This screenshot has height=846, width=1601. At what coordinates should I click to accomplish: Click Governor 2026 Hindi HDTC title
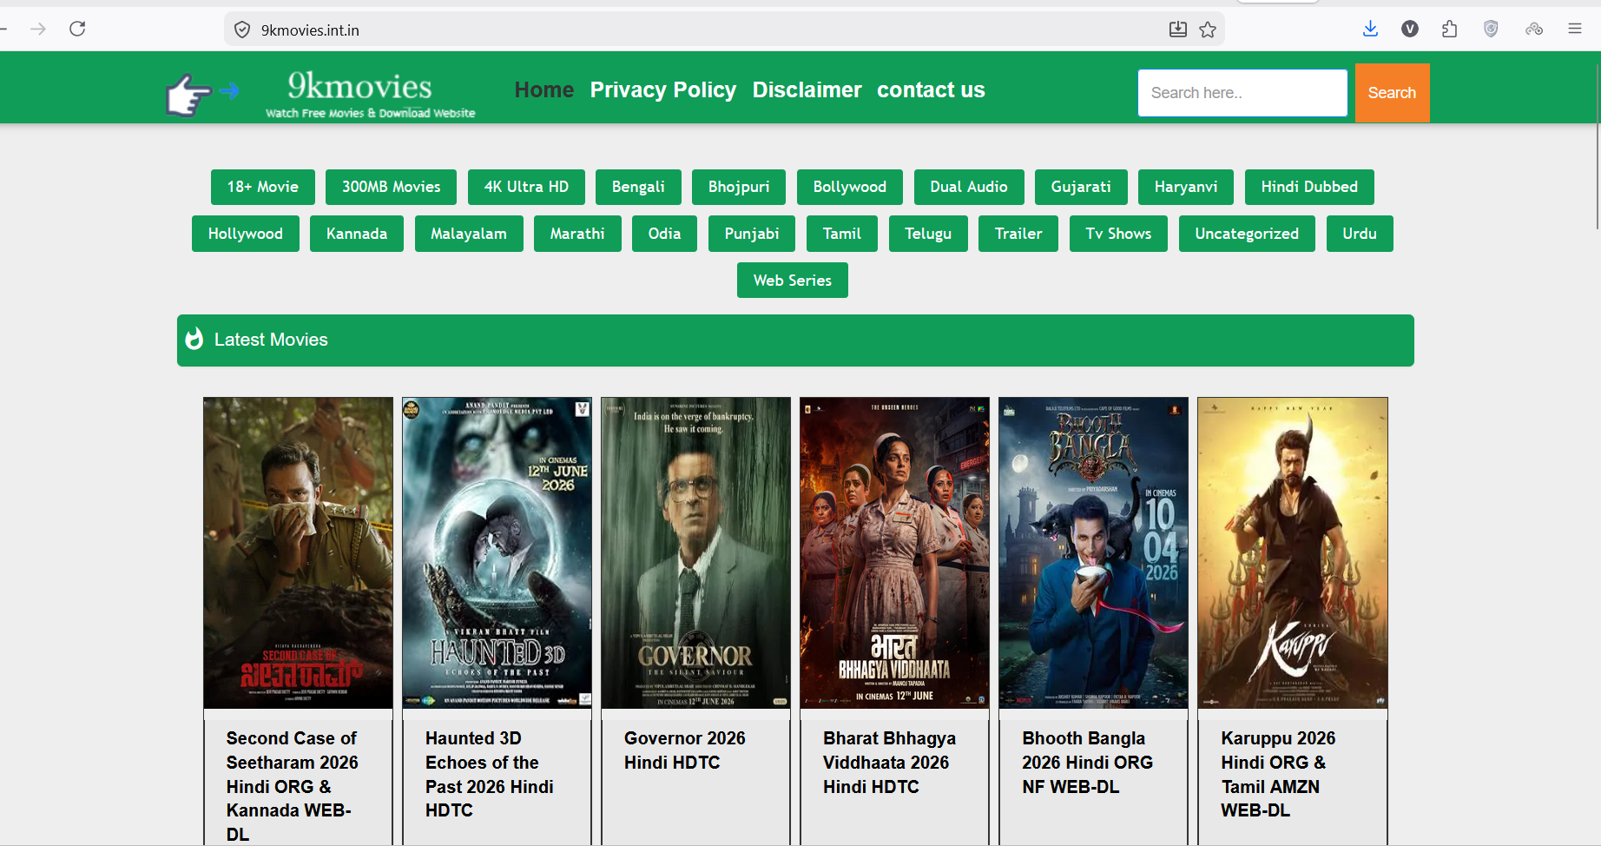coord(684,750)
